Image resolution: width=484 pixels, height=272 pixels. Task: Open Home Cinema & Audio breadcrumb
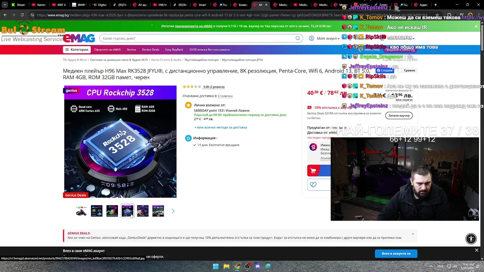pyautogui.click(x=166, y=60)
